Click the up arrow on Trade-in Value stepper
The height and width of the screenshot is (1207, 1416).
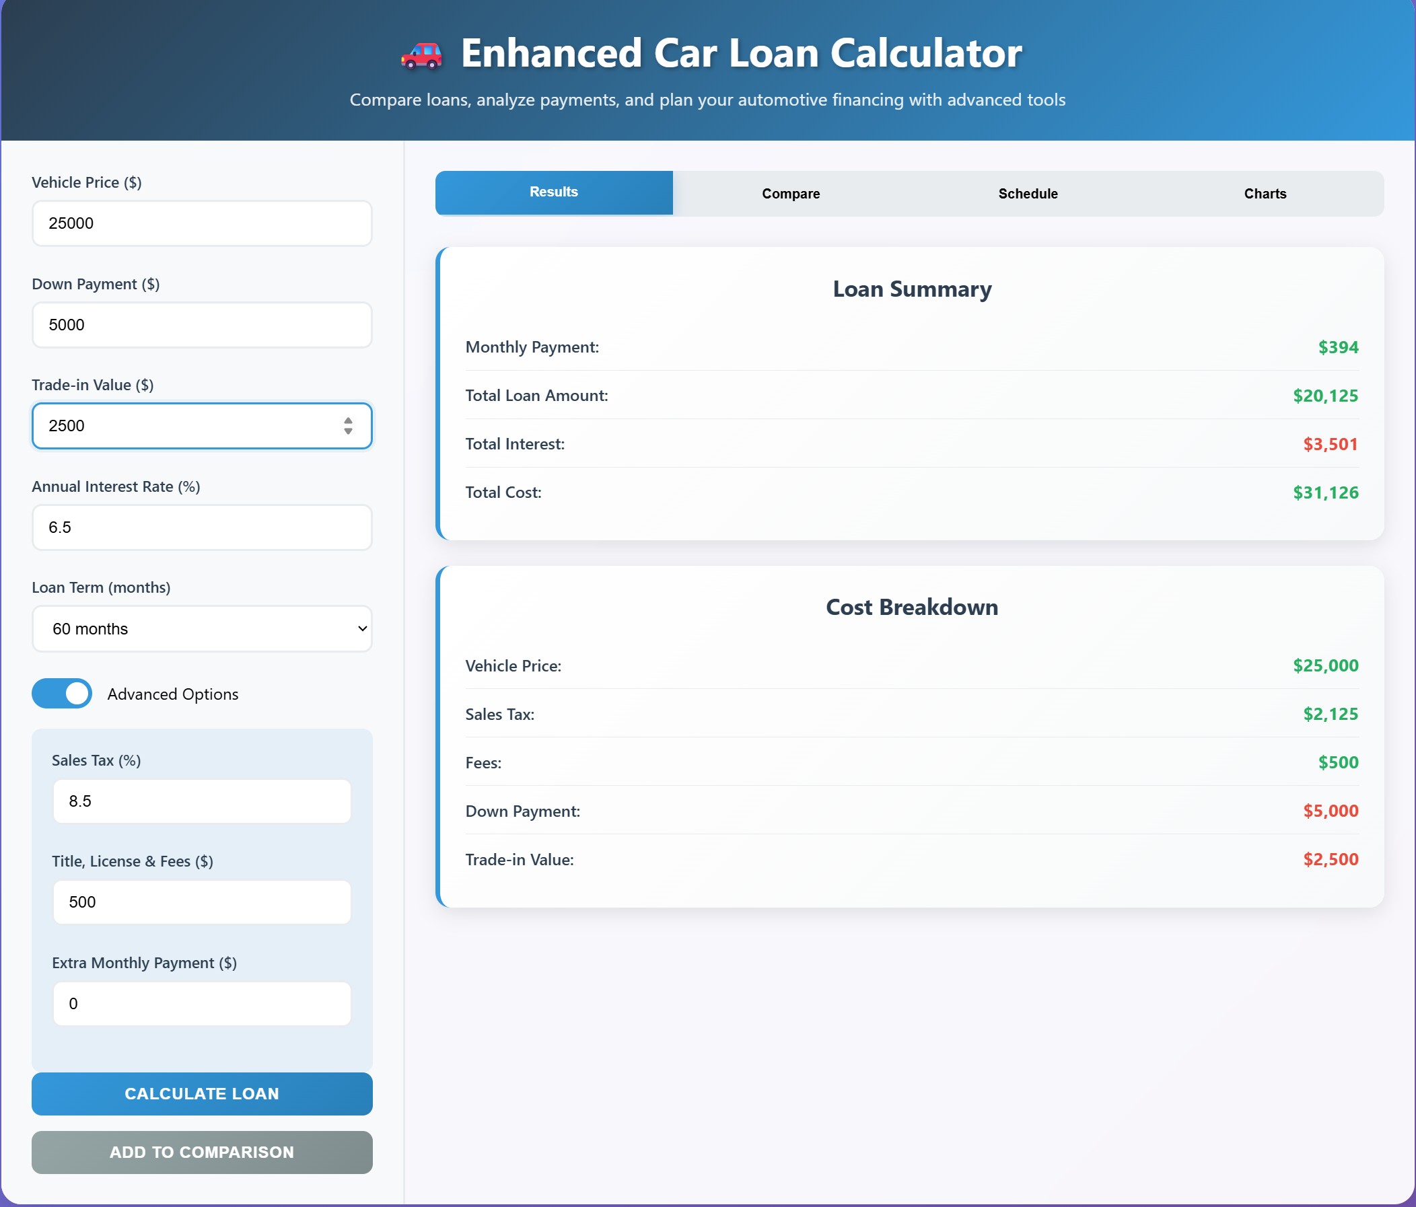point(348,420)
